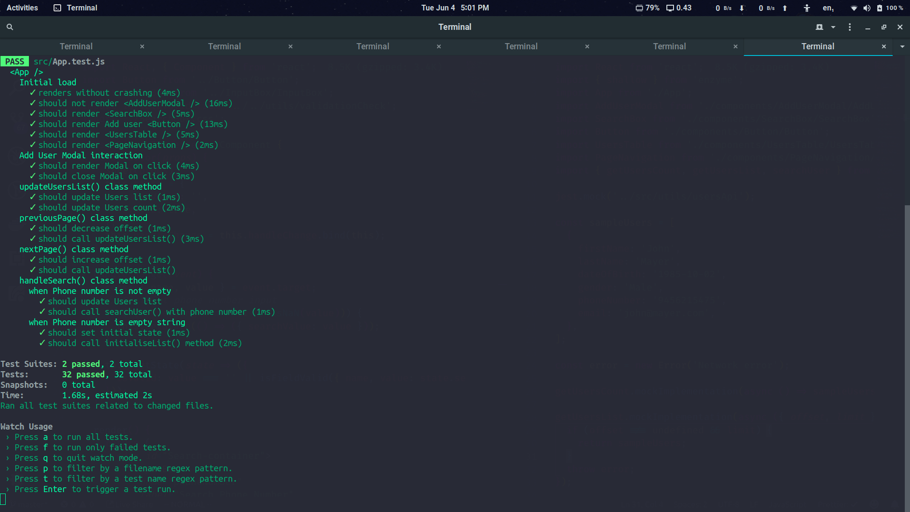Click the accessibility icon in top bar

pos(807,8)
